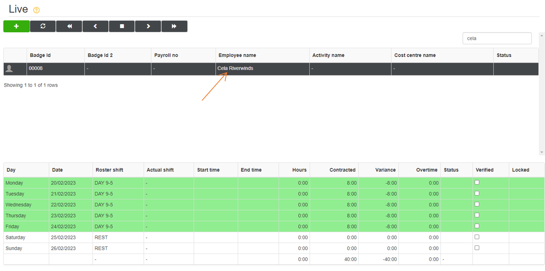This screenshot has height=271, width=545.
Task: Tick the Verified checkbox for Wednesday
Action: coord(477,204)
